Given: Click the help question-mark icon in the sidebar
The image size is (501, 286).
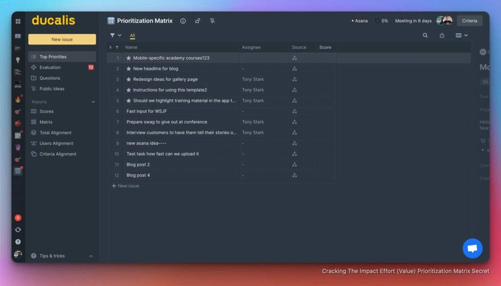Looking at the screenshot, I should point(18,242).
